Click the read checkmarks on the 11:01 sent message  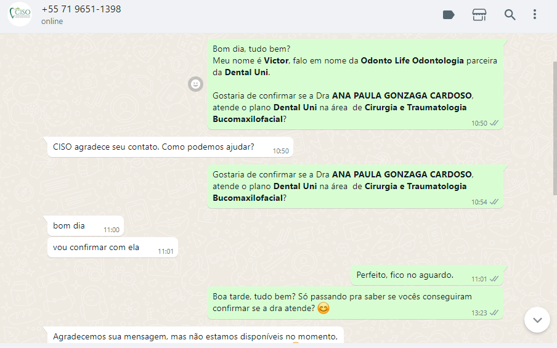pos(494,279)
